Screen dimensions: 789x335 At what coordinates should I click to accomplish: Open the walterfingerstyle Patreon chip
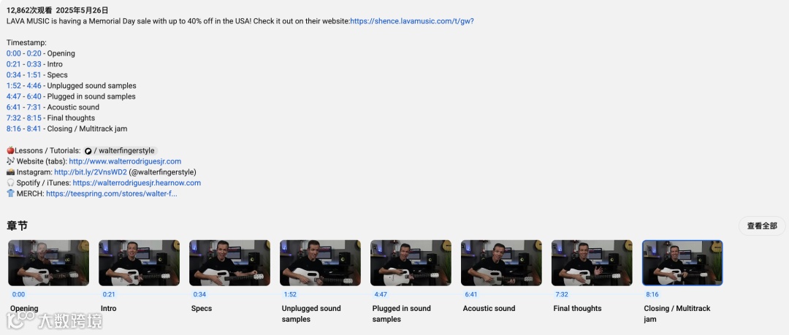click(121, 151)
